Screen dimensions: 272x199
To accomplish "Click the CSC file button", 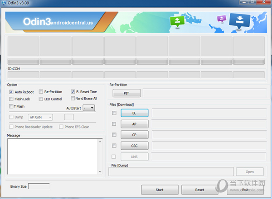I will [x=134, y=146].
